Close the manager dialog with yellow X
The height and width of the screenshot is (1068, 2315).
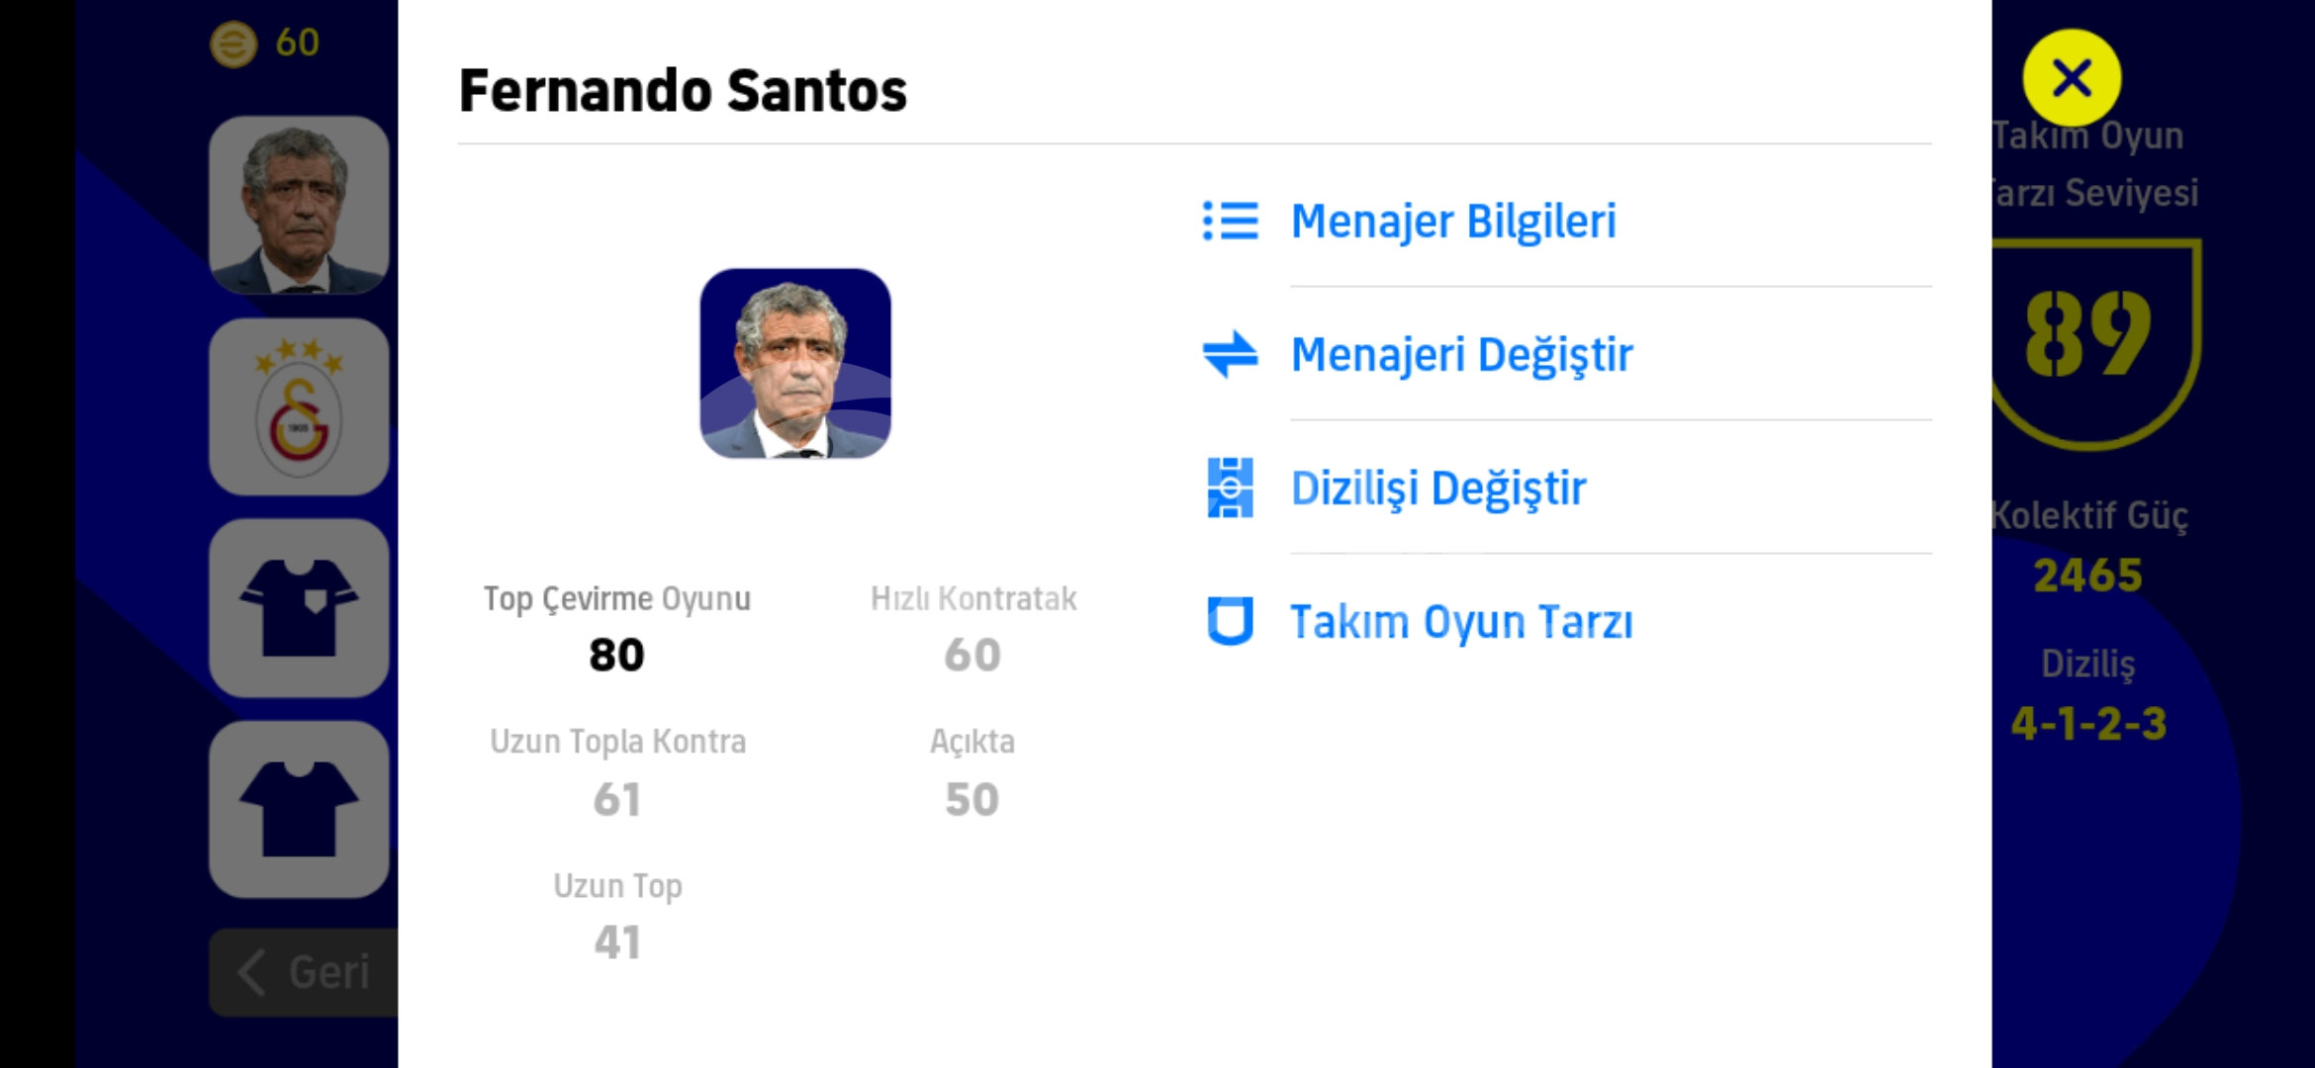(x=2072, y=77)
